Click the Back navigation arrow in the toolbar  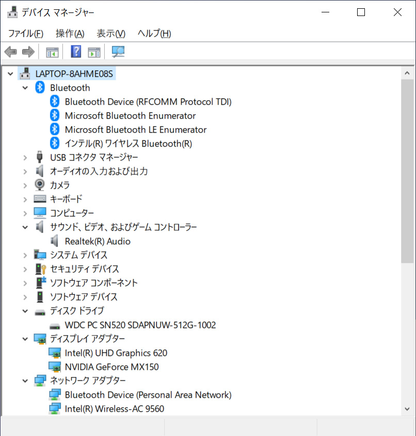tap(10, 51)
